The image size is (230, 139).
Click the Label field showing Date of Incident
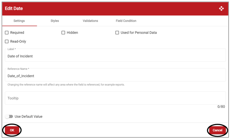115,55
